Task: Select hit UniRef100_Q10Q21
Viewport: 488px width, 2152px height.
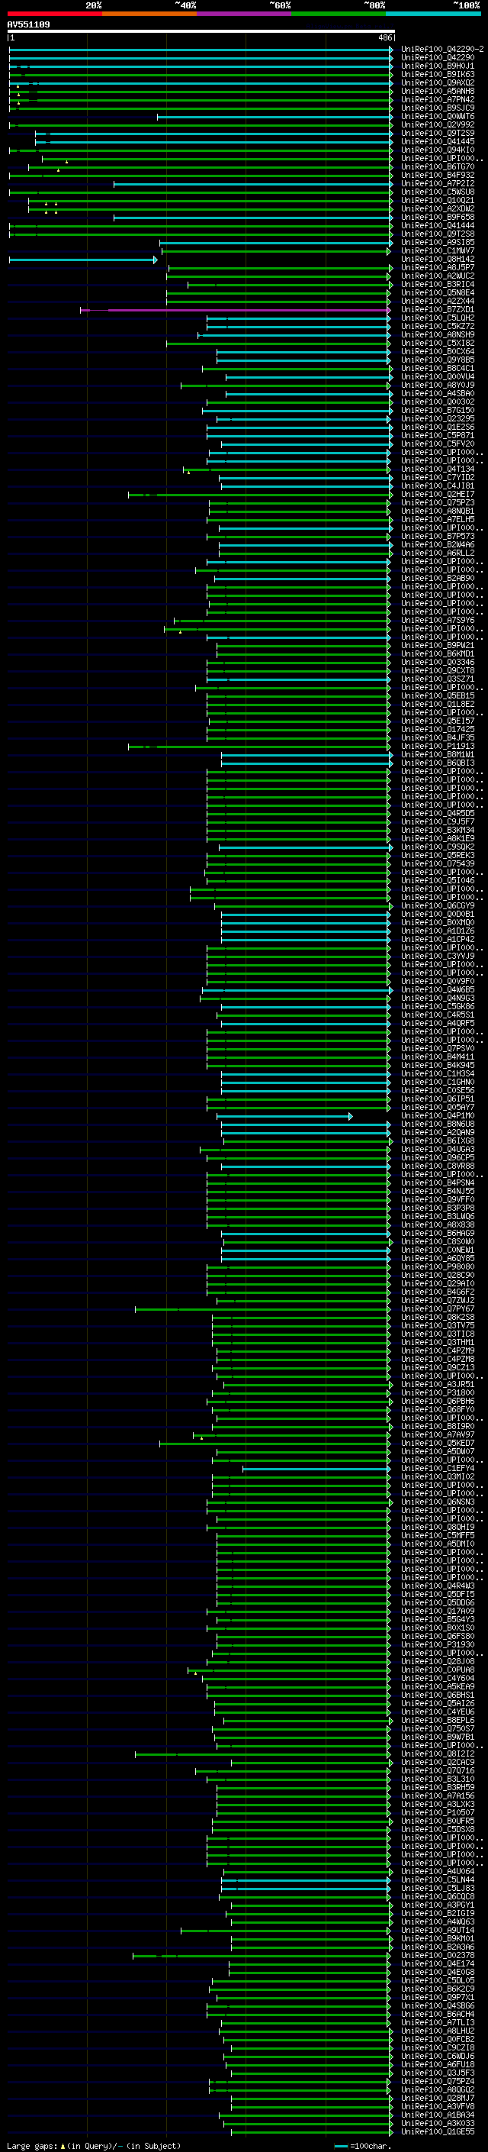Action: tap(437, 201)
